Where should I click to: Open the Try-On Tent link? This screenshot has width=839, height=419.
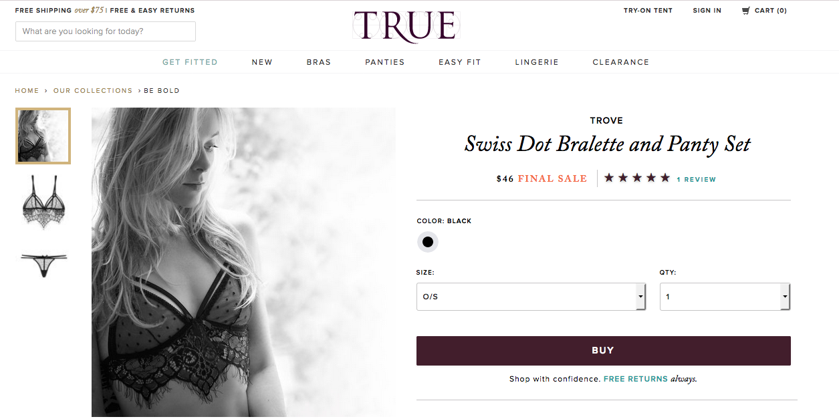648,11
